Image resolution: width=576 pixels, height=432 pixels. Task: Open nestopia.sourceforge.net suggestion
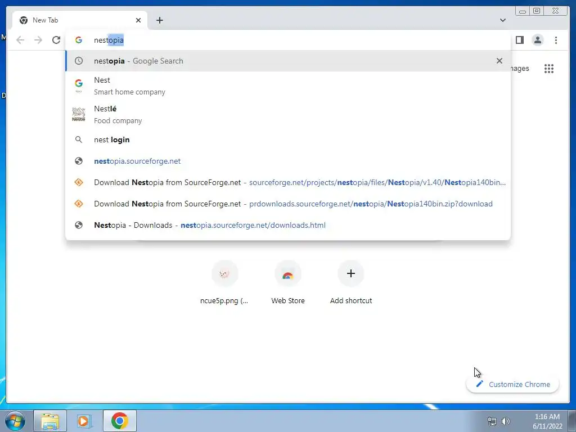(x=287, y=161)
